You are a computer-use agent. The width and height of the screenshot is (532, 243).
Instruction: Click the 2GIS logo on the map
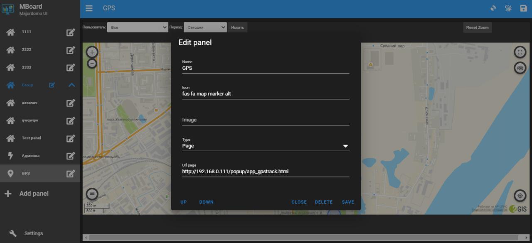(518, 209)
